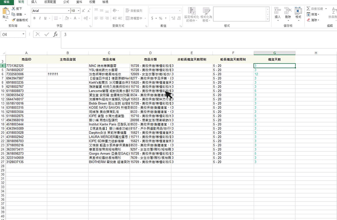Screen dimensions: 337x220
Task: Click the formula bar Cancel X icon
Action: click(38, 34)
